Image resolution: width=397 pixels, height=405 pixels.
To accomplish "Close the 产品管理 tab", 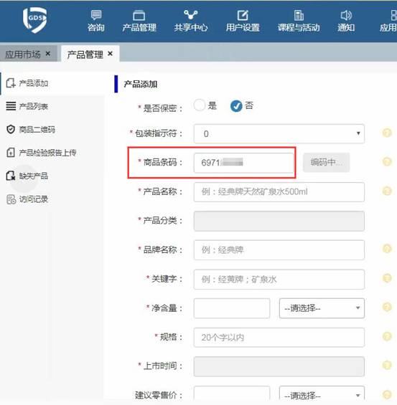I will pos(110,54).
